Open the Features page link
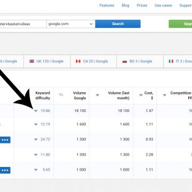 107,5
